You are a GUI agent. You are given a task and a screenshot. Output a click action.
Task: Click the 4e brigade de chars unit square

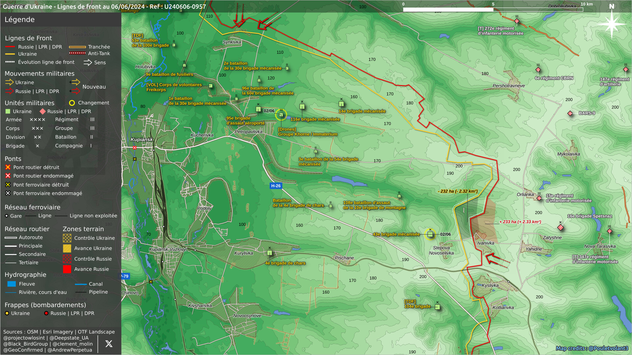click(270, 253)
